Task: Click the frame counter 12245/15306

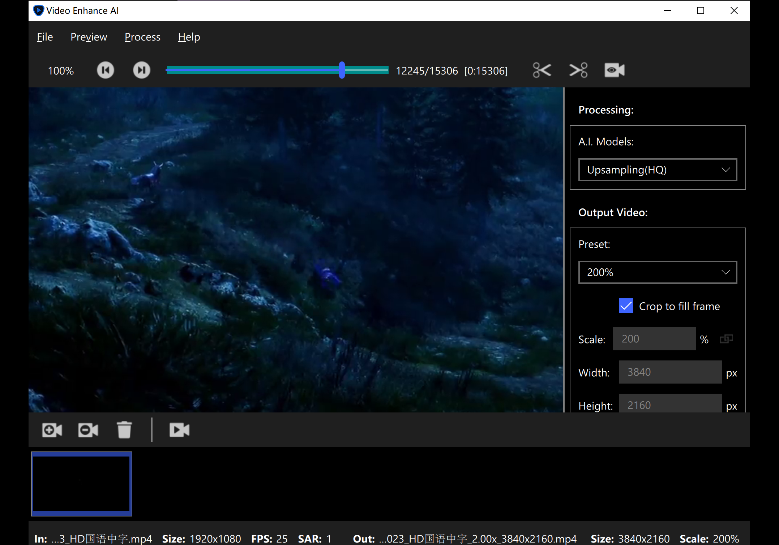Action: click(x=427, y=71)
